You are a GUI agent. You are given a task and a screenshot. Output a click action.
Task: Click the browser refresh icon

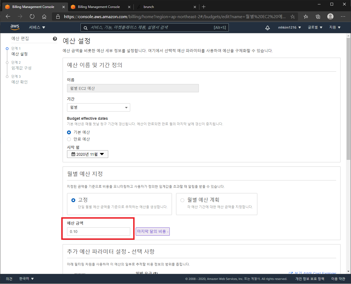click(x=32, y=16)
